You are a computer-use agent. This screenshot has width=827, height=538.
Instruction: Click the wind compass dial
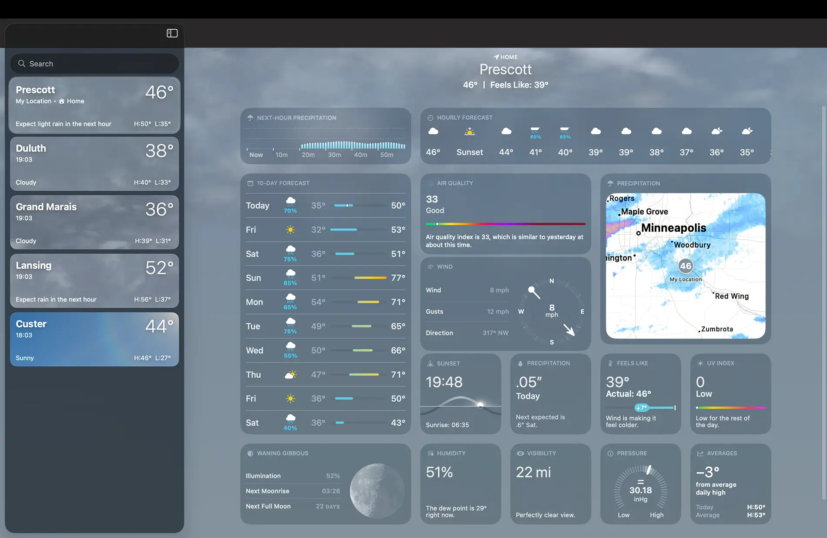click(x=551, y=311)
